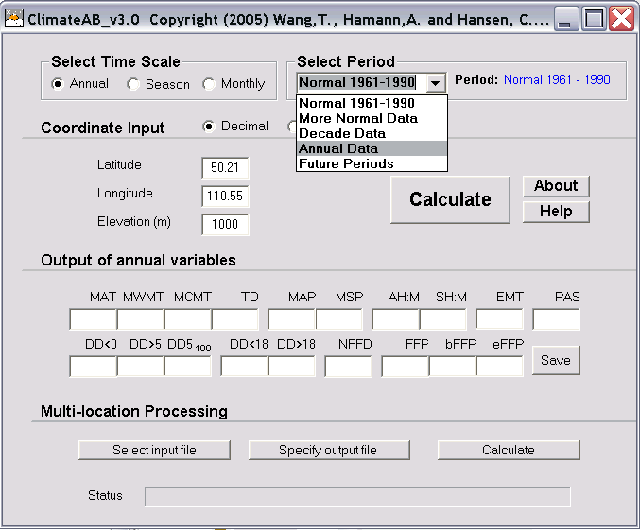This screenshot has width=640, height=530.
Task: Click the MAP output box
Action: pos(291,319)
